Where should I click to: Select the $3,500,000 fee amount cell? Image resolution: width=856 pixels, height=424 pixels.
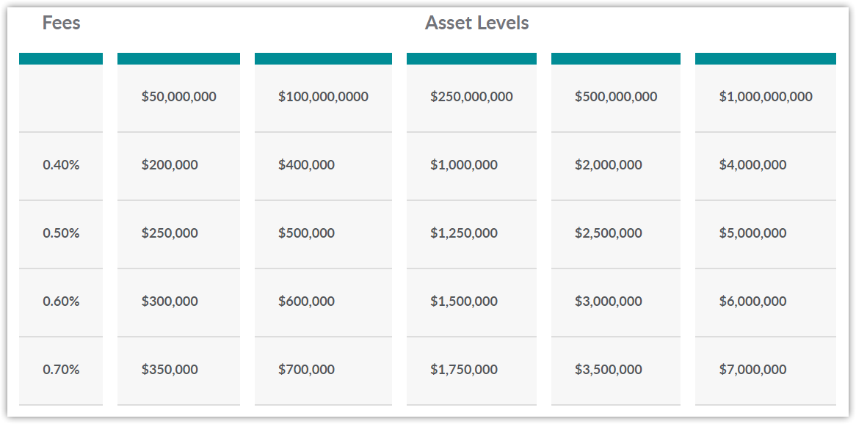pos(616,370)
